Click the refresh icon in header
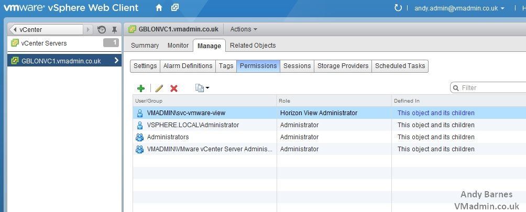The height and width of the screenshot is (212, 526). pos(398,8)
